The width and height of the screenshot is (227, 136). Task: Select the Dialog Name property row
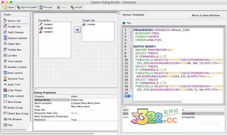pyautogui.click(x=76, y=100)
